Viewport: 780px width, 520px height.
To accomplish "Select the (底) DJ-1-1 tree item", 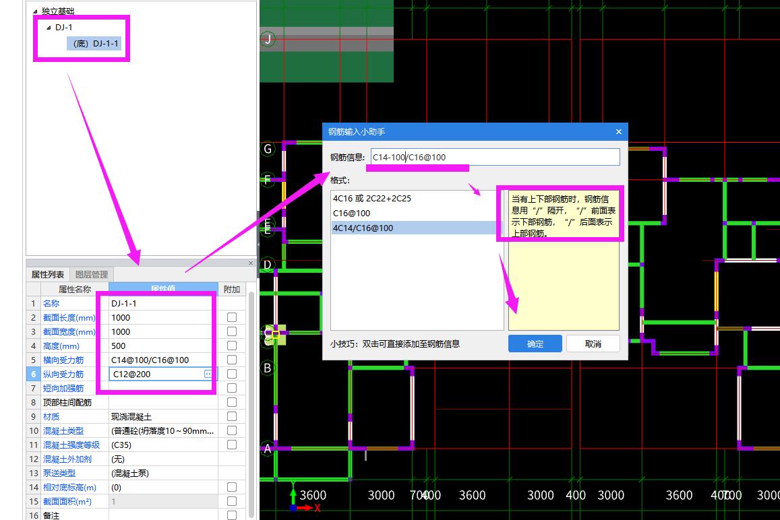I will pyautogui.click(x=94, y=44).
